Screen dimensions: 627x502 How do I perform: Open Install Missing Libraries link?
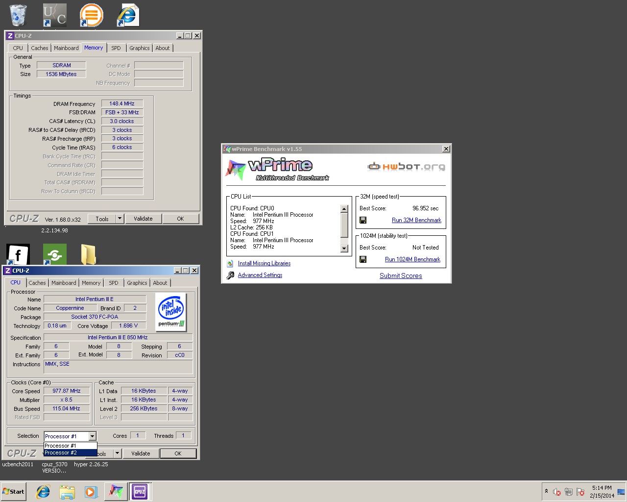[x=264, y=263]
